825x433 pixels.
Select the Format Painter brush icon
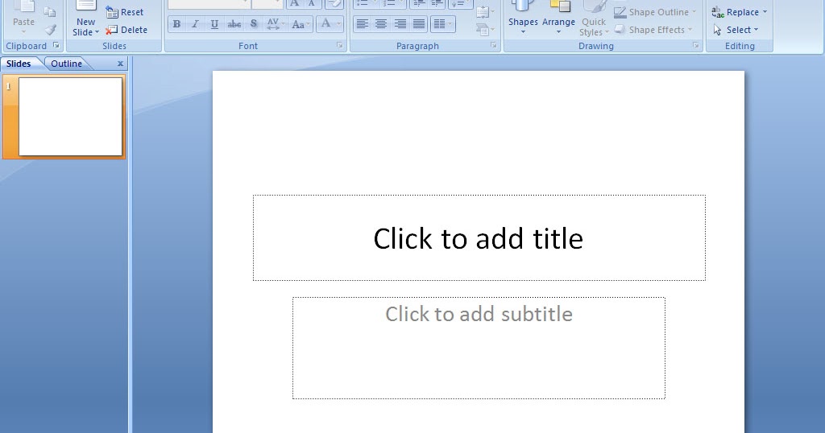(x=50, y=30)
